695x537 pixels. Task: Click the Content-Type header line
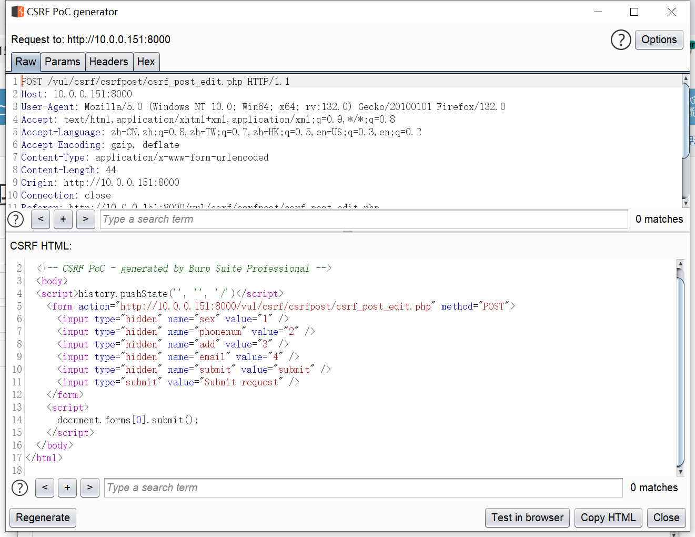coord(145,157)
